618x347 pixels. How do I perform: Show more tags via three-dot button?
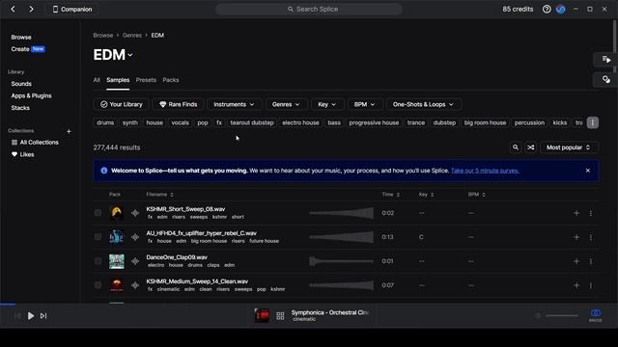[592, 122]
